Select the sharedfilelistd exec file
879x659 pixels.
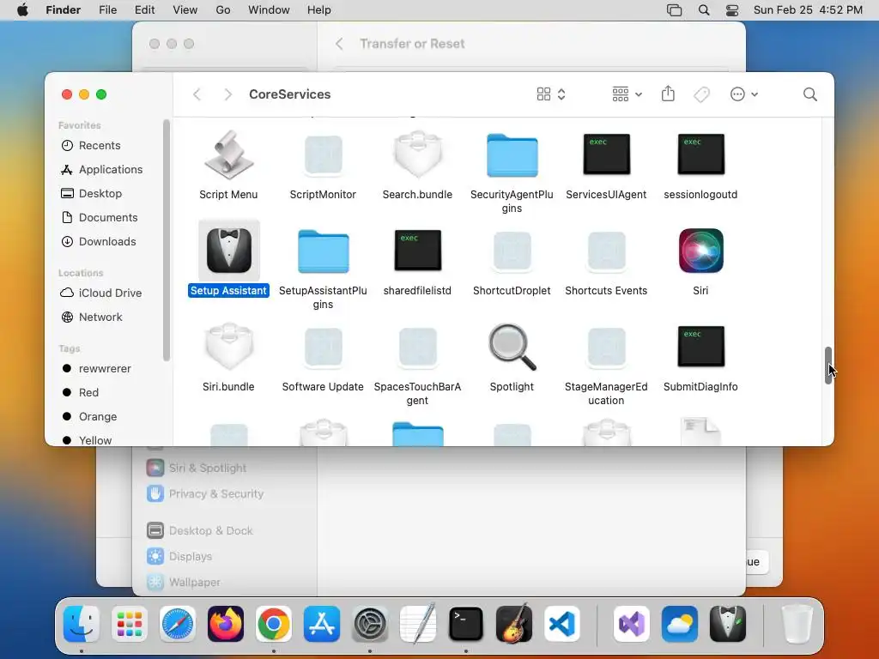(x=417, y=250)
